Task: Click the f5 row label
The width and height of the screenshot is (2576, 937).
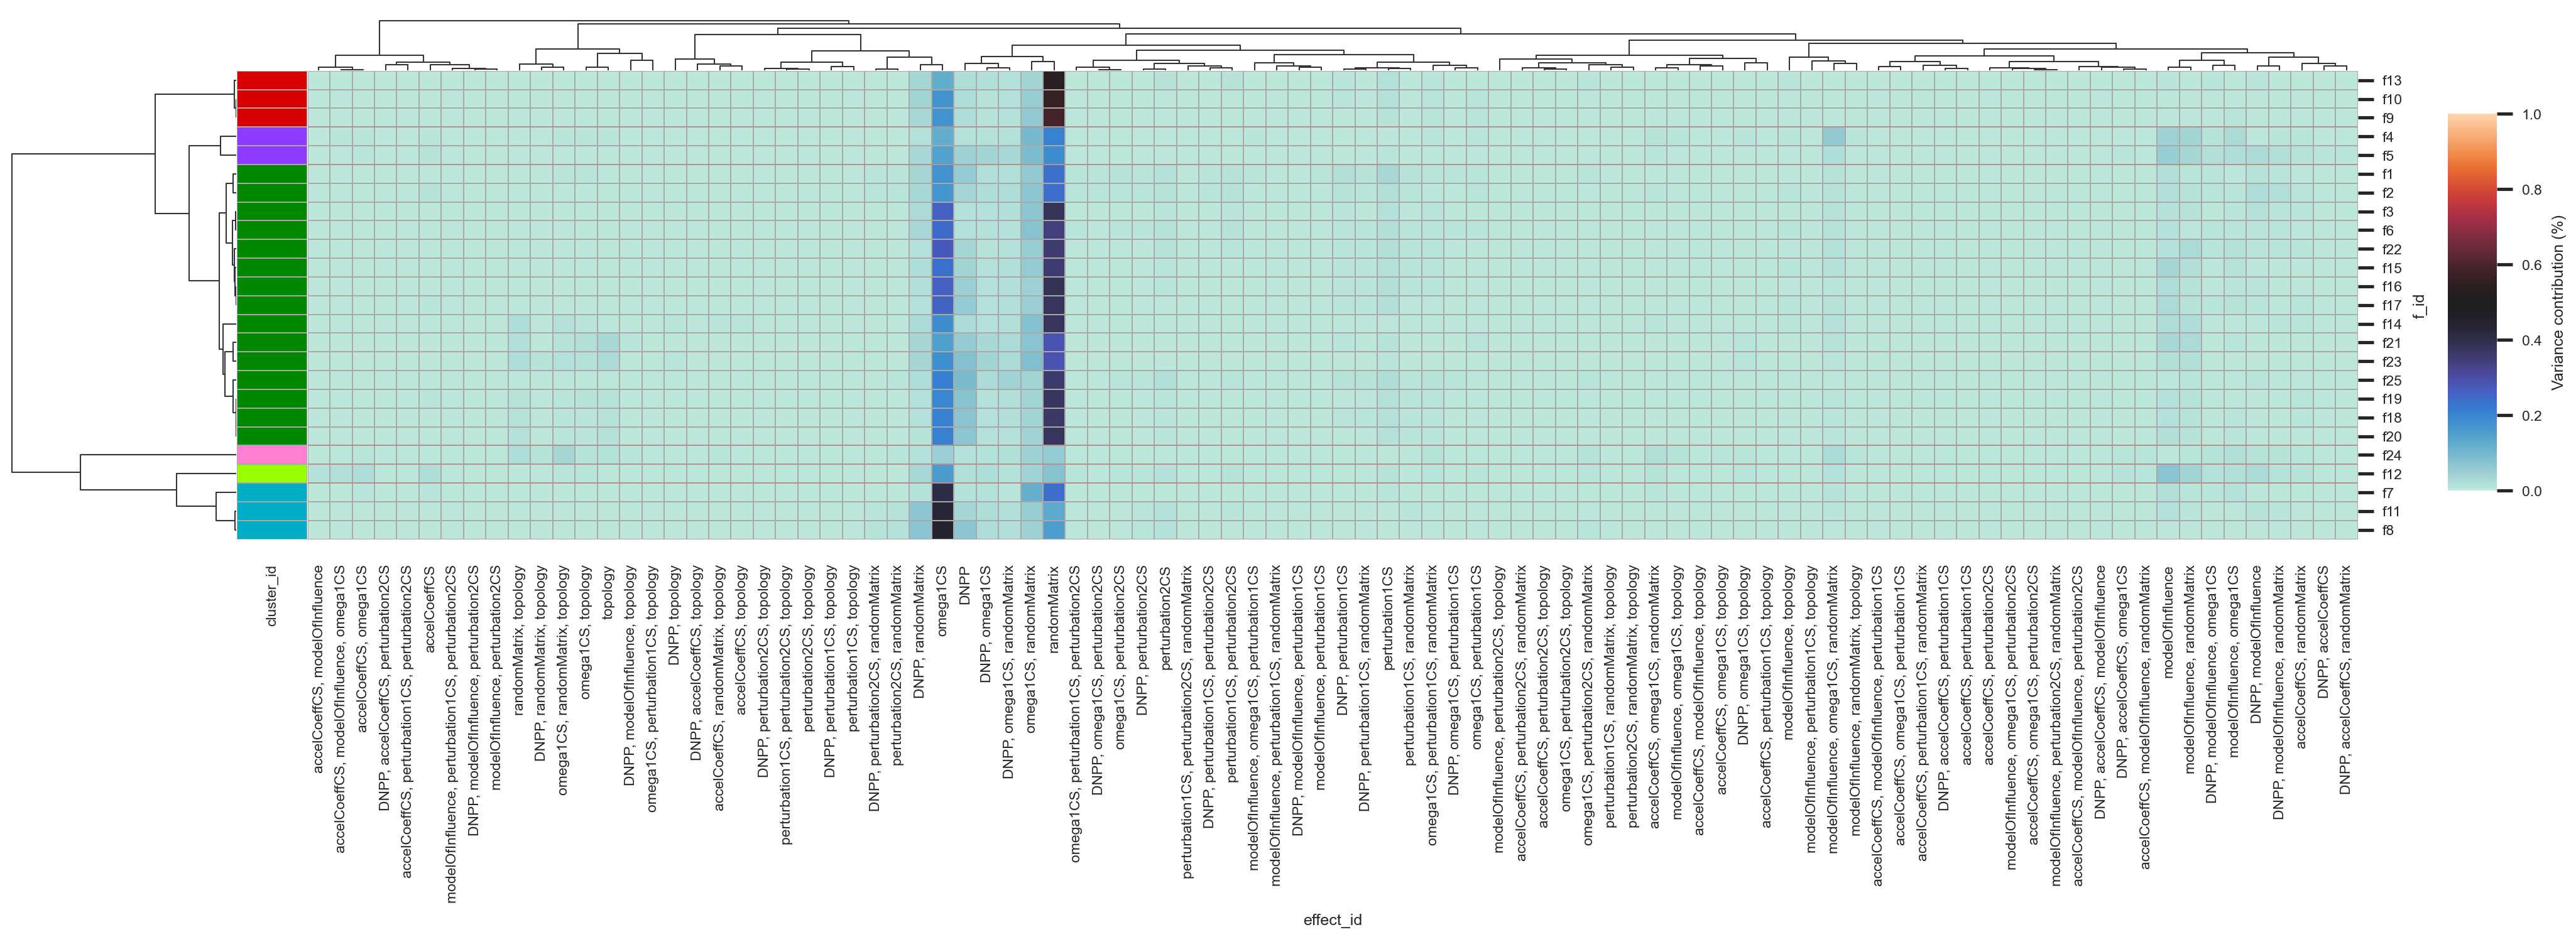Action: click(2388, 156)
